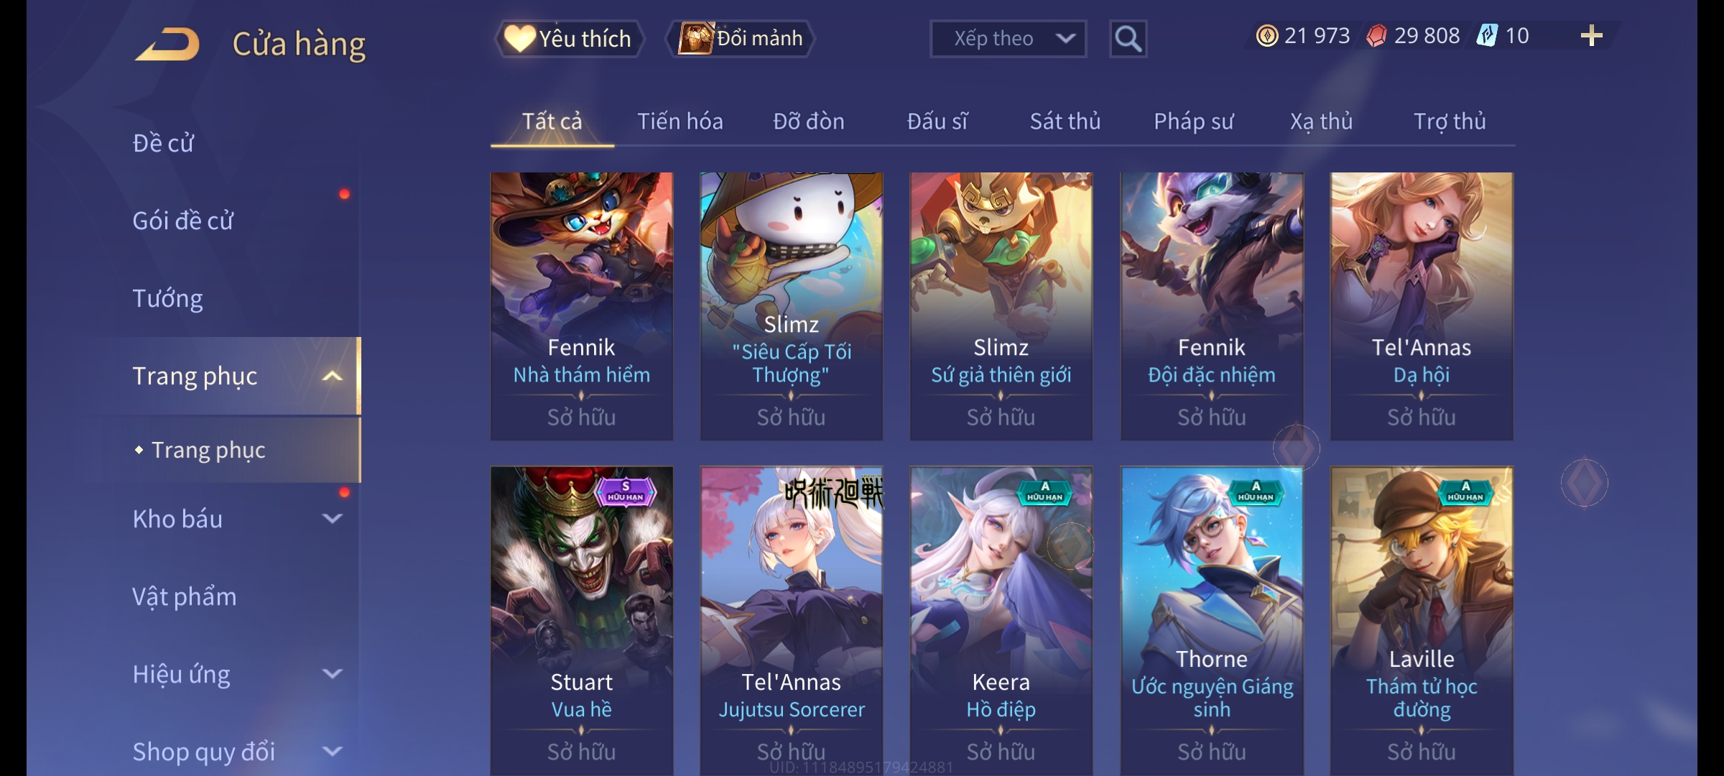The image size is (1724, 776).
Task: Open Đổi mảnh fragment exchange chest
Action: pos(741,38)
